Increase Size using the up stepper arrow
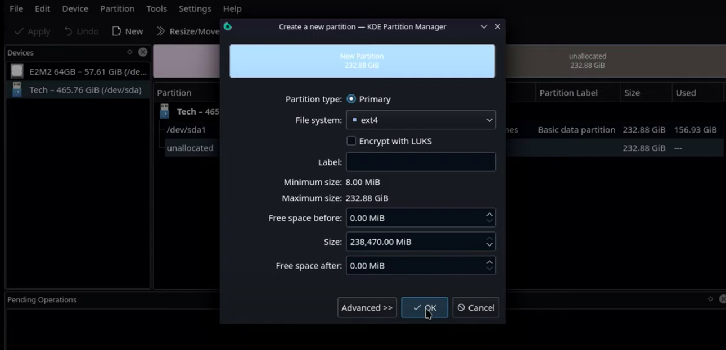726x350 pixels. 490,238
